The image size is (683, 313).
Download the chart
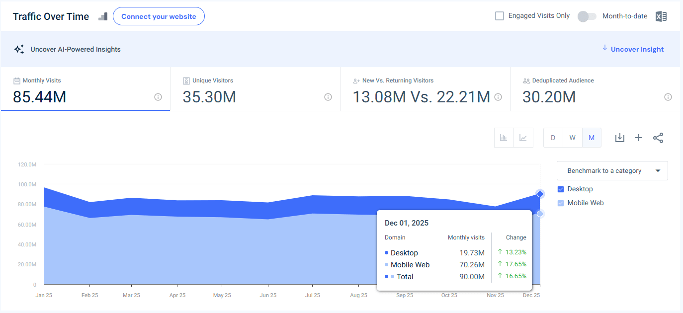pos(619,138)
